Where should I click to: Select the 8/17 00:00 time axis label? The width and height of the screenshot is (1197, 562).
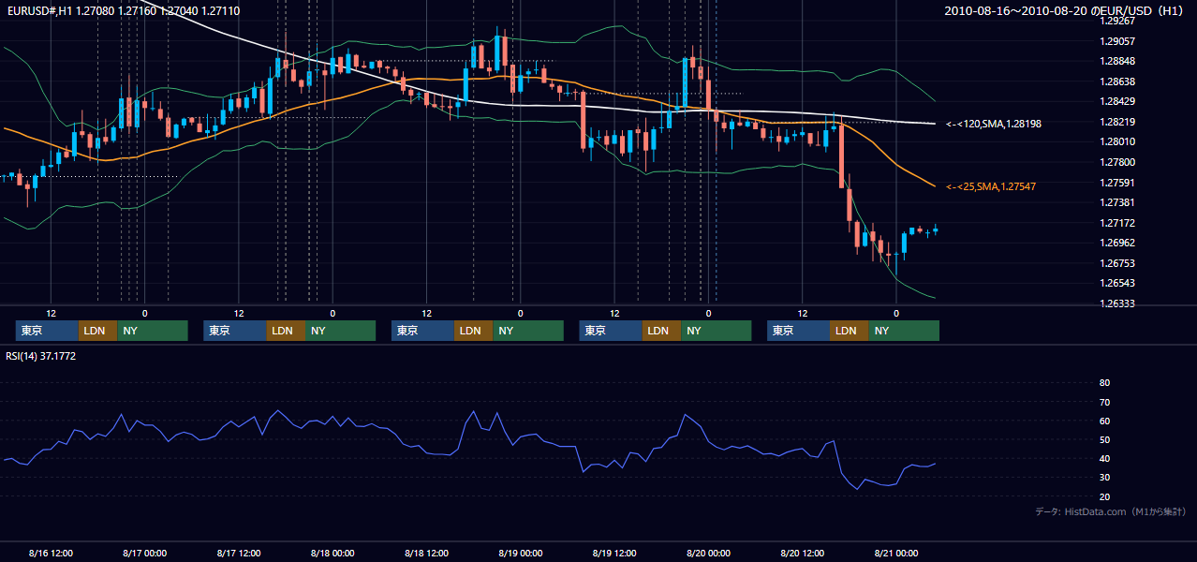[x=144, y=553]
